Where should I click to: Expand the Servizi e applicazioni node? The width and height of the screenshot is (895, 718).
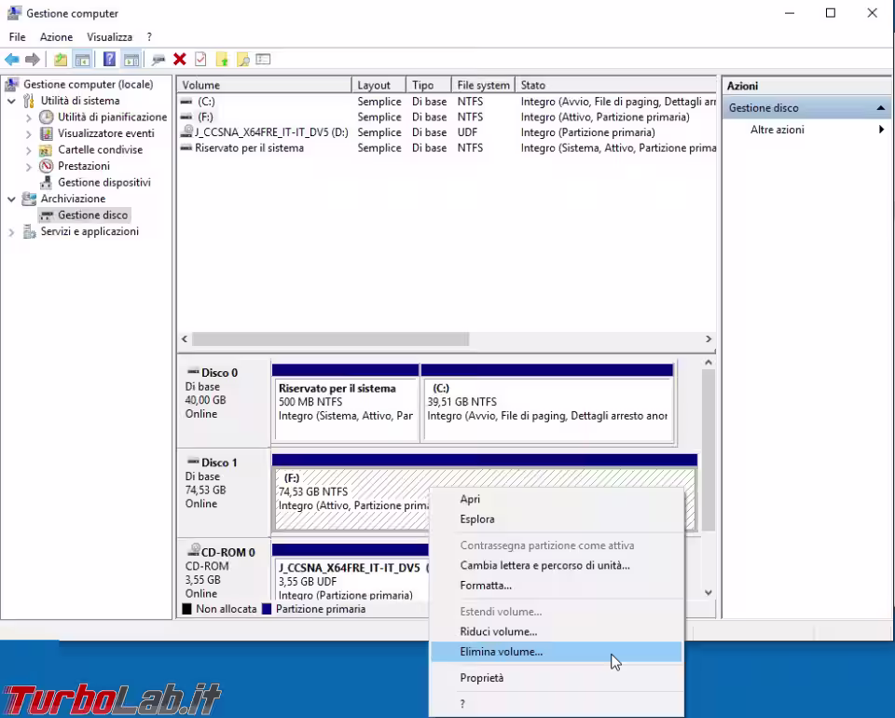coord(11,232)
